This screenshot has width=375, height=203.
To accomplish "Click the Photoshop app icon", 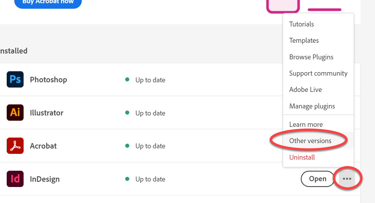I will pyautogui.click(x=15, y=79).
